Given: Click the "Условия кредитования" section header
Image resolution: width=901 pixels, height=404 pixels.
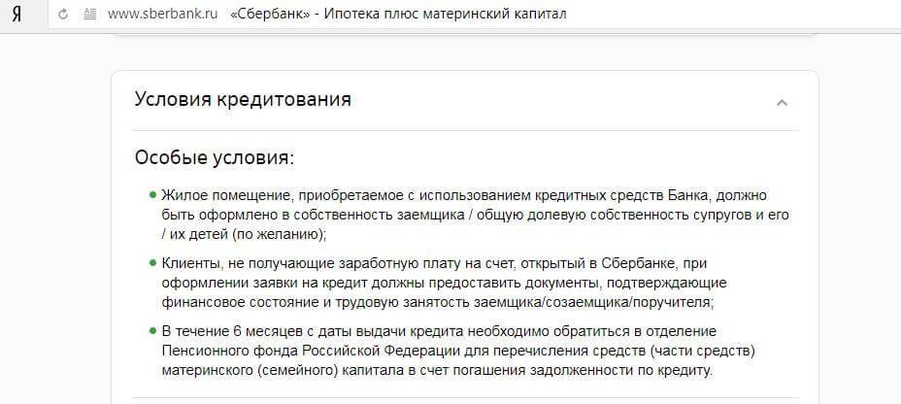Looking at the screenshot, I should pyautogui.click(x=243, y=99).
